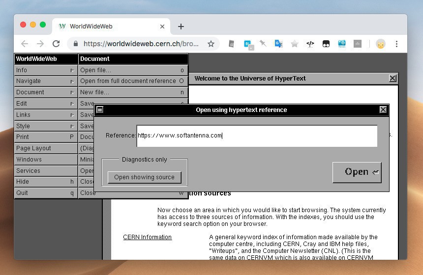Screen dimensions: 423x275
Task: Click the Open button in the dialog
Action: 357,172
